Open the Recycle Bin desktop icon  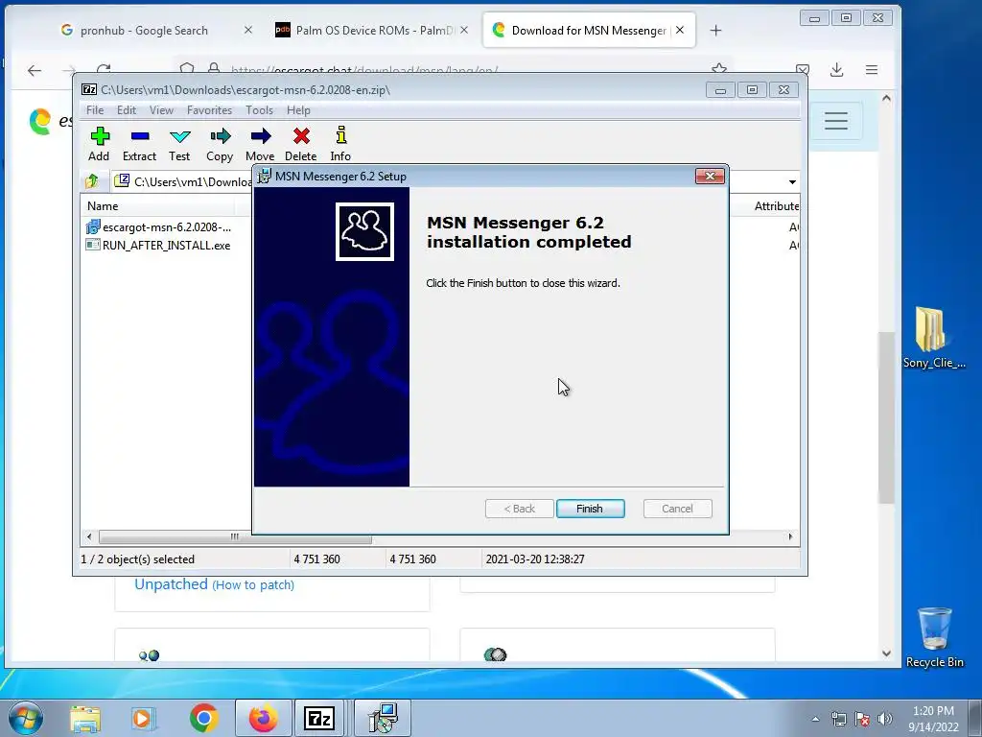(934, 638)
